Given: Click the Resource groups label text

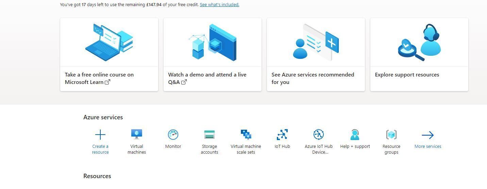Looking at the screenshot, I should point(391,149).
